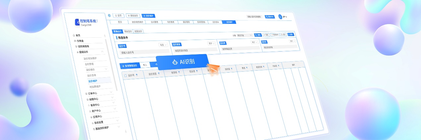Screen dimensions: 421x140
Task: Open the 包含 condition dropdown
Action: point(163,45)
